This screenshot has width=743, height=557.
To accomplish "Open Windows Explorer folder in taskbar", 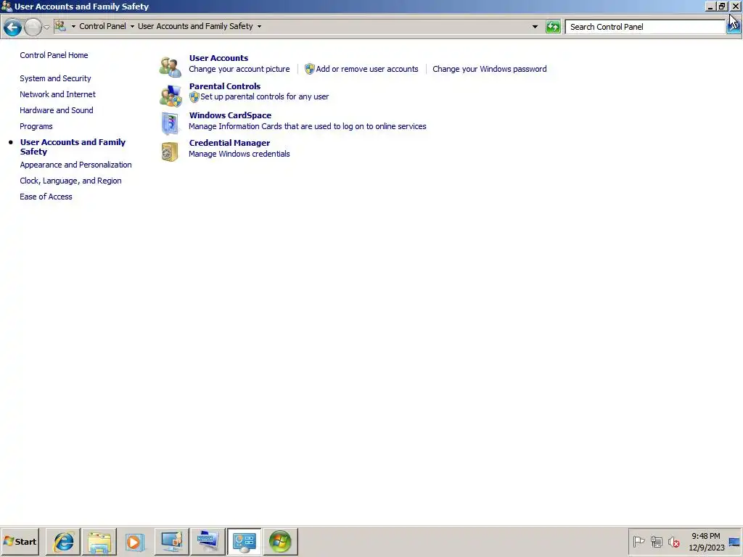I will point(99,541).
